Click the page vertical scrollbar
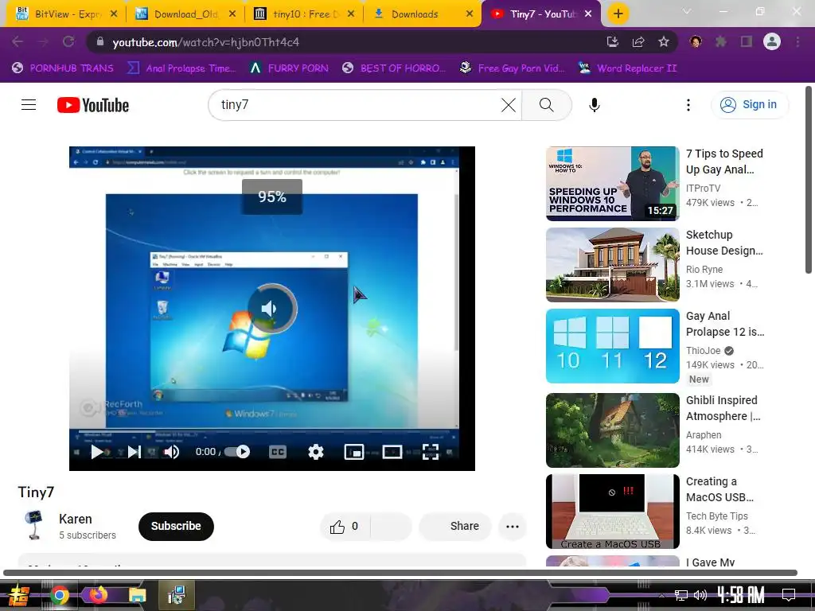The width and height of the screenshot is (815, 611). 809,180
